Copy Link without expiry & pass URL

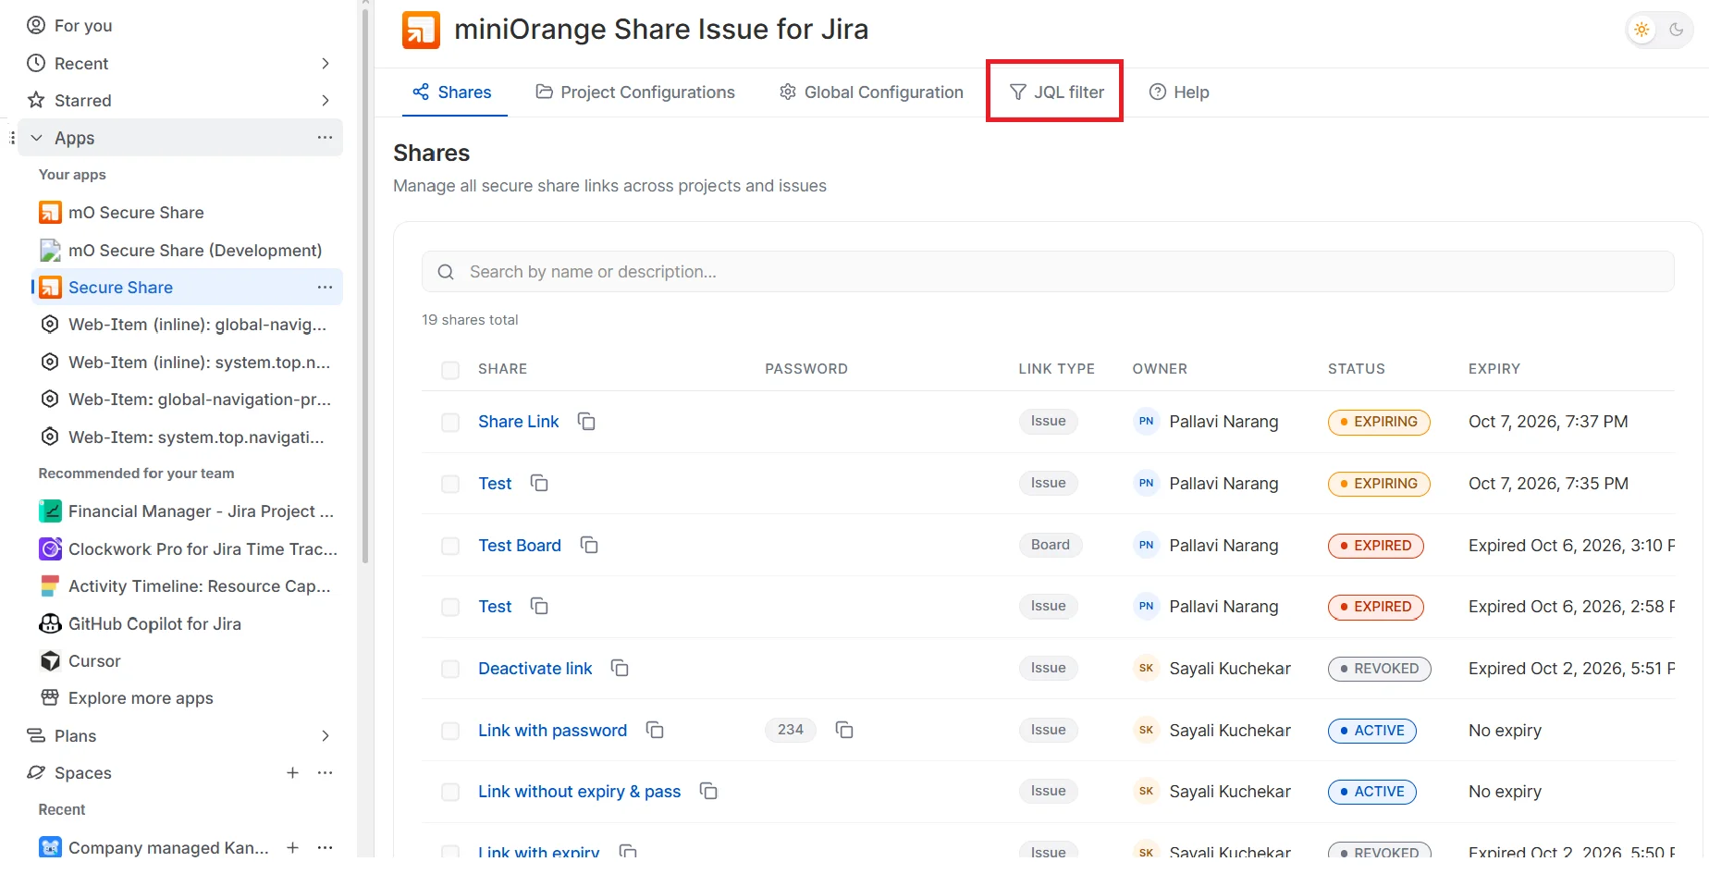click(708, 792)
